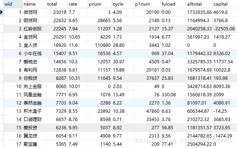Click alltotal value 3428714.63
Viewport: 237px width, 148px height.
click(199, 87)
